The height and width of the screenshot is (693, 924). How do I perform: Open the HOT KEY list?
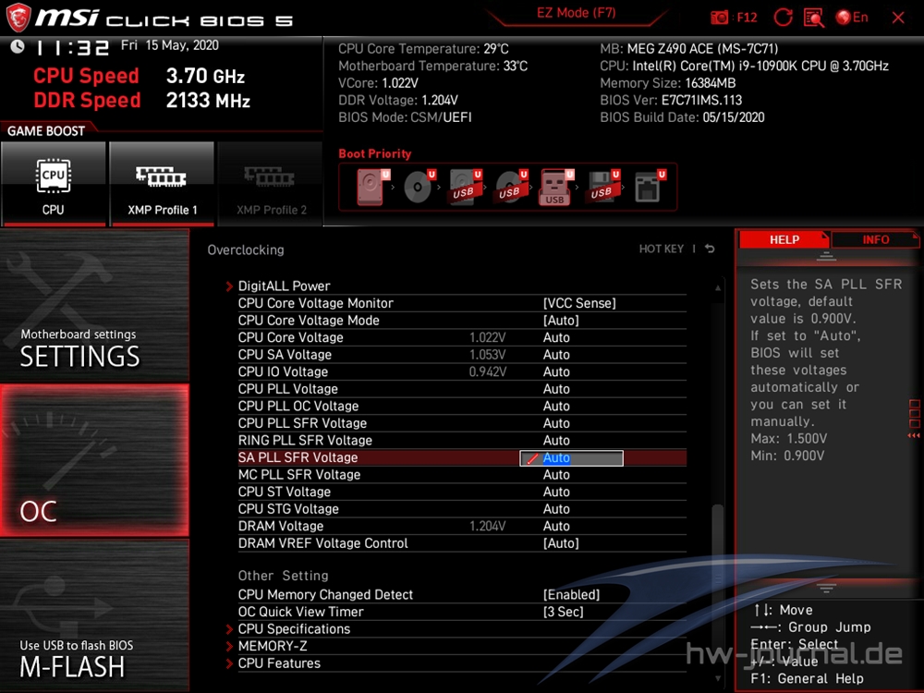click(x=662, y=249)
